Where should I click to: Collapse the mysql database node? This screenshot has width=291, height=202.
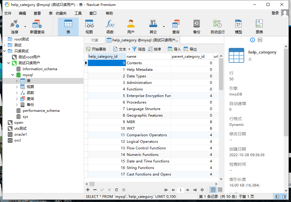pos(13,75)
